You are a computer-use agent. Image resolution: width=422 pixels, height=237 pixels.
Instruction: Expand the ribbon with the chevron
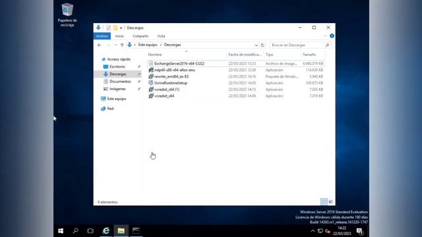325,36
